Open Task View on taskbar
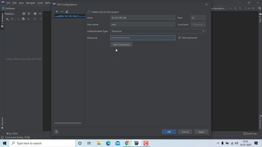Image resolution: width=262 pixels, height=147 pixels. coord(89,143)
